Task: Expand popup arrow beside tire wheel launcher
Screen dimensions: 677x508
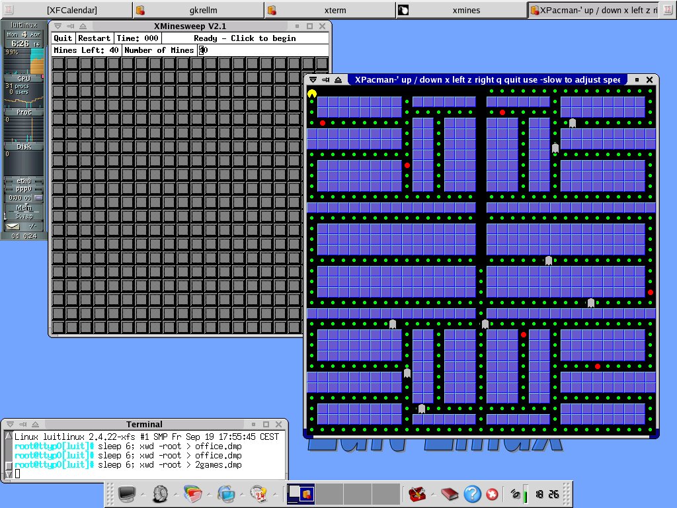Action: click(x=176, y=495)
